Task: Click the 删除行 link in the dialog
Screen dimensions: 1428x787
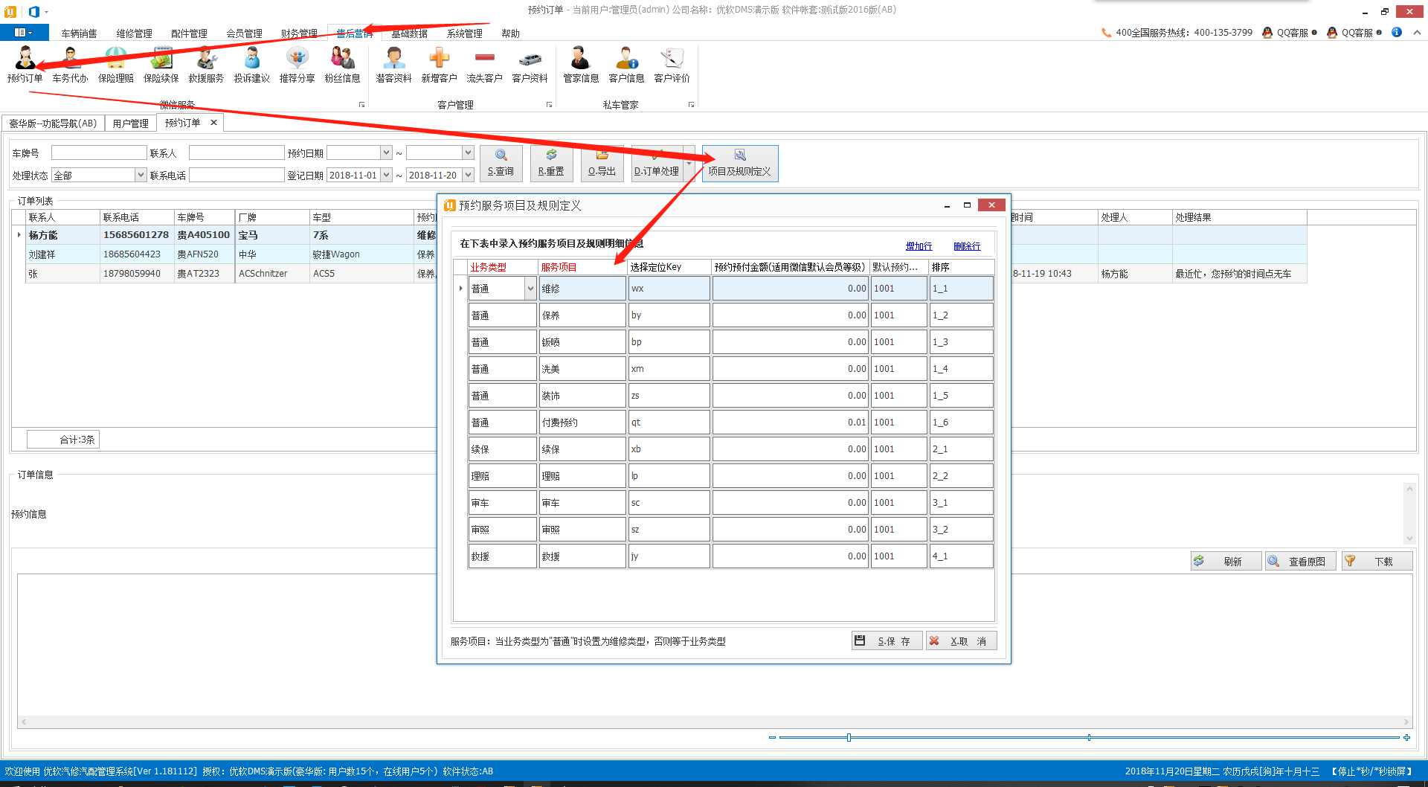Action: 967,246
